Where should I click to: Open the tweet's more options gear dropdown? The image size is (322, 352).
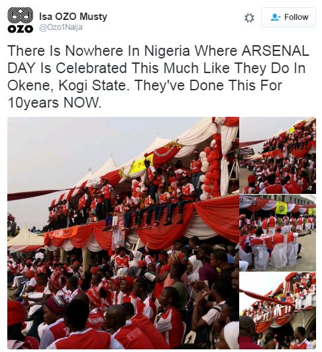point(249,18)
